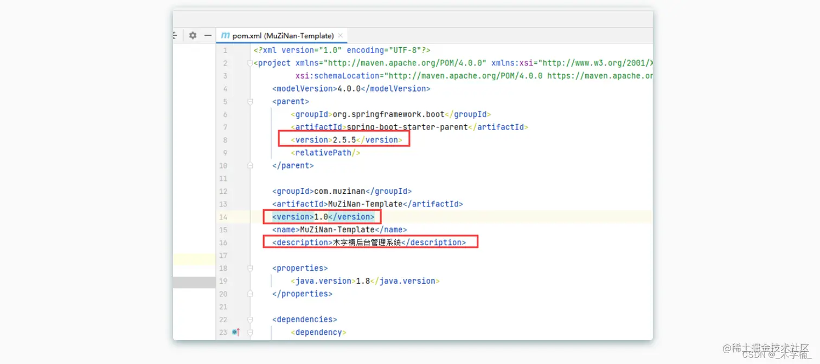Collapse the properties block at line 18
This screenshot has height=364, width=820.
pos(250,269)
